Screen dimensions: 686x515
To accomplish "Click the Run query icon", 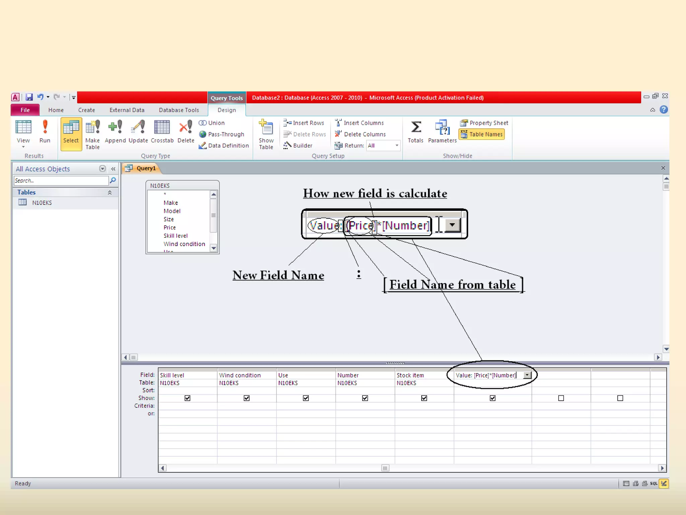I will click(45, 131).
